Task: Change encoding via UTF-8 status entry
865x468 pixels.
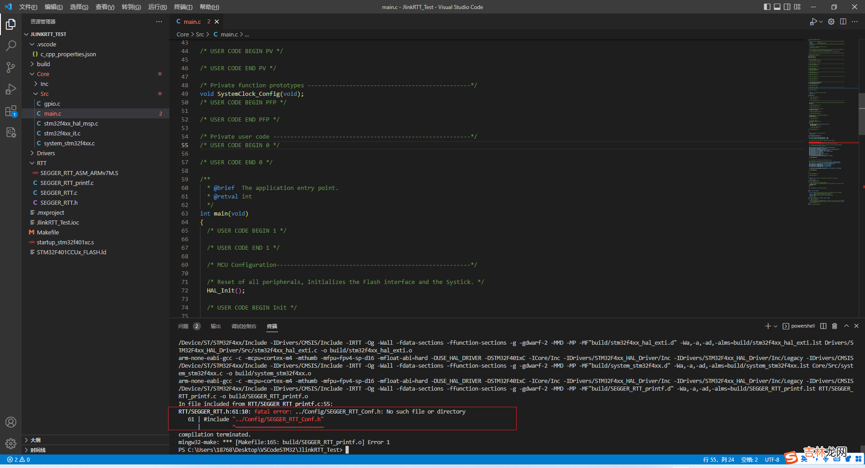Action: pos(772,459)
